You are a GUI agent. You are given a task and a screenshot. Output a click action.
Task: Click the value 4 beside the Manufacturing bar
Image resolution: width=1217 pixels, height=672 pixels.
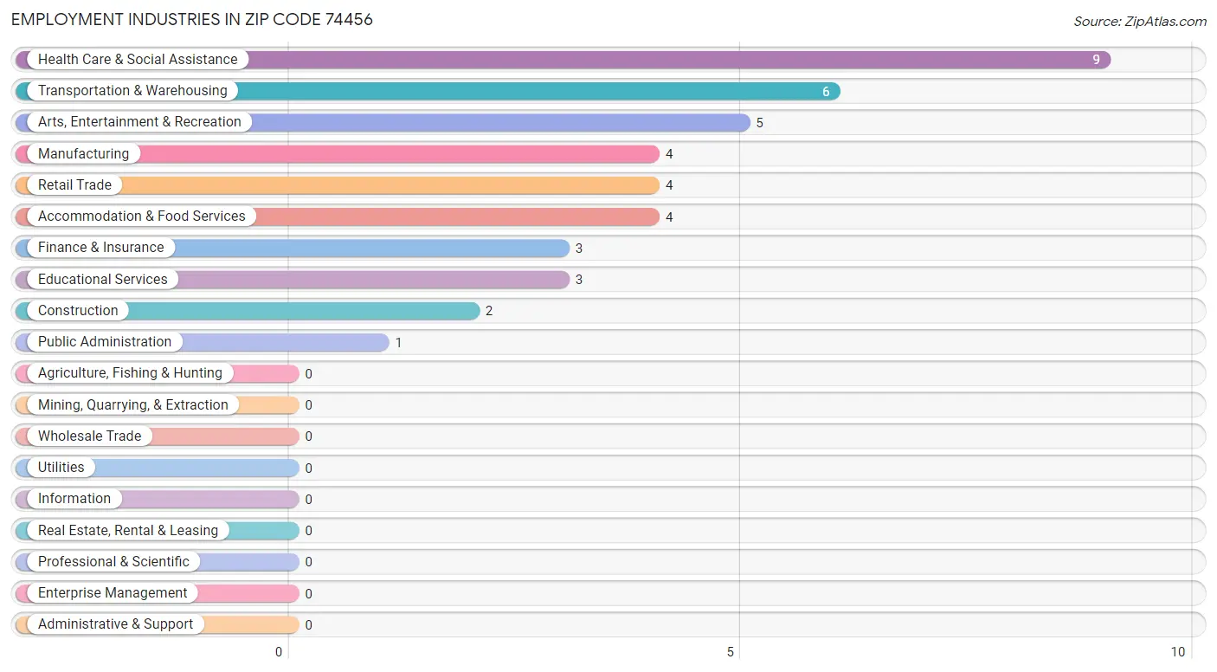pos(669,154)
